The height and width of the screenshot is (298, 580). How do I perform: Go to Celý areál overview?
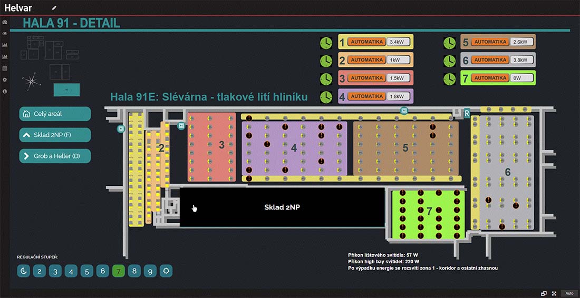[55, 114]
